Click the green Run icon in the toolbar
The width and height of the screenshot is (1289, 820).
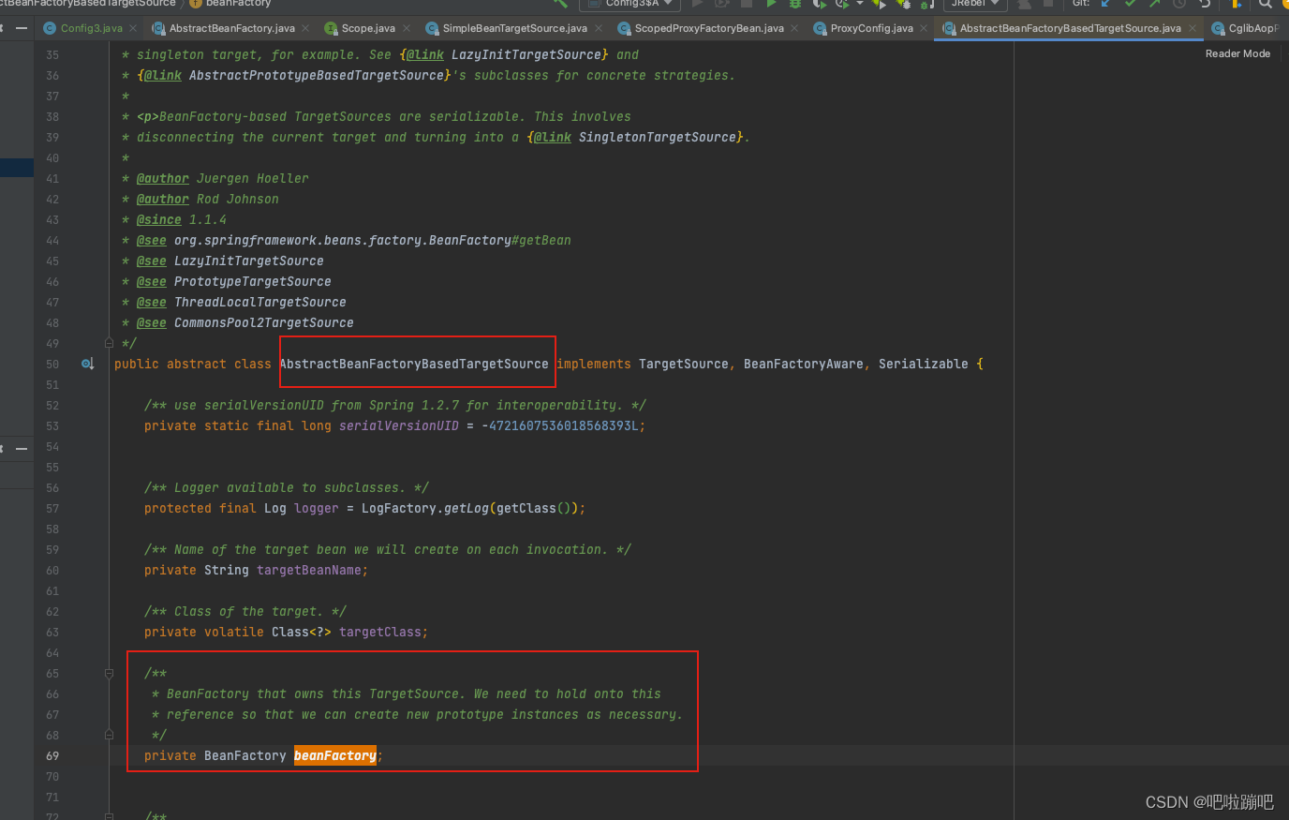(x=771, y=4)
